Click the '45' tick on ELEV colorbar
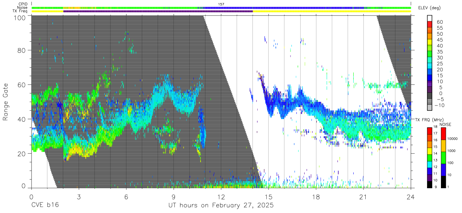This screenshot has height=213, width=462. (439, 40)
